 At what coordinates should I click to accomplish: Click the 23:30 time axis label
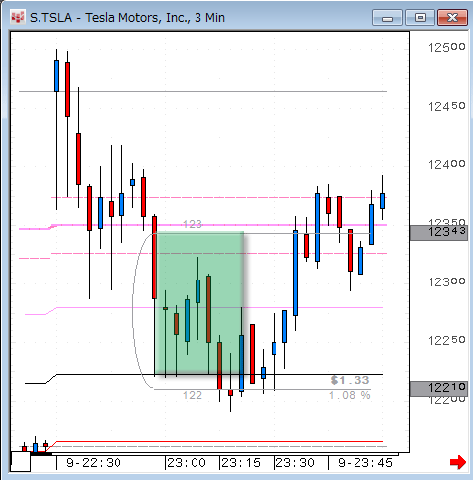click(295, 463)
